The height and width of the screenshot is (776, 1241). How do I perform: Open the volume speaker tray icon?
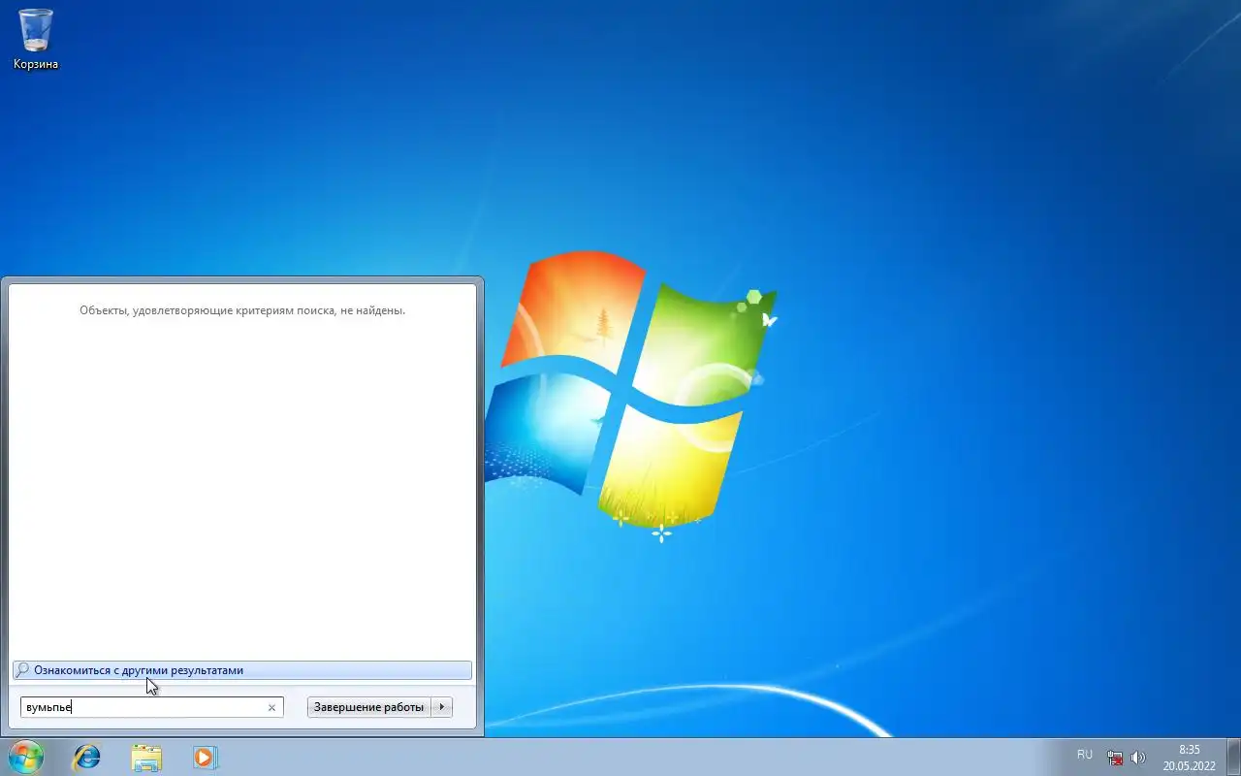click(1138, 758)
